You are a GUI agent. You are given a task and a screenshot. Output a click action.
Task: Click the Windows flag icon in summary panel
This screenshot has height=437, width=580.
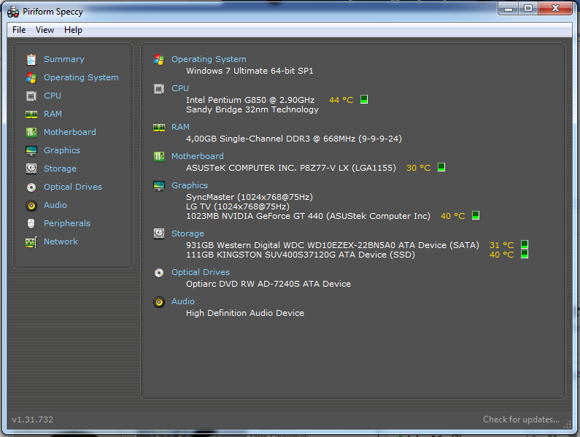point(159,60)
